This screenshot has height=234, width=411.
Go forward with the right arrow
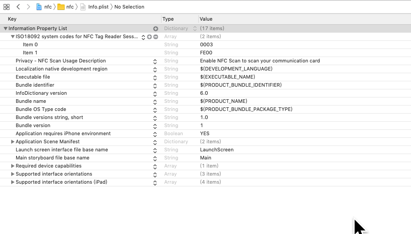point(28,7)
